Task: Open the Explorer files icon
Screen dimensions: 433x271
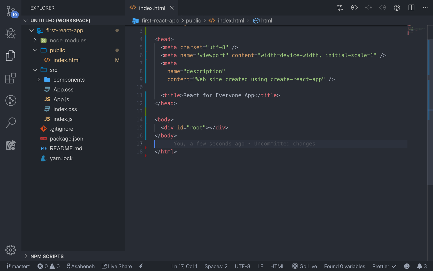Action: click(x=11, y=56)
